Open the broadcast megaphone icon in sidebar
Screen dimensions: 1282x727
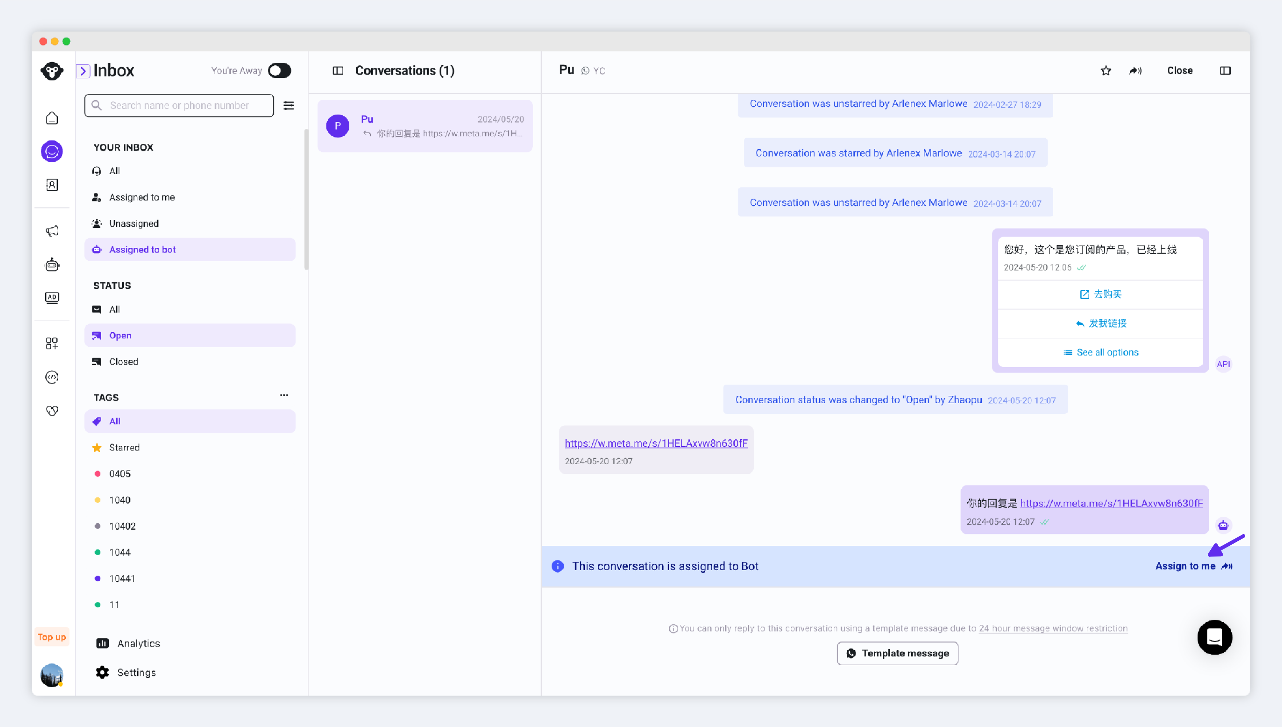coord(52,231)
